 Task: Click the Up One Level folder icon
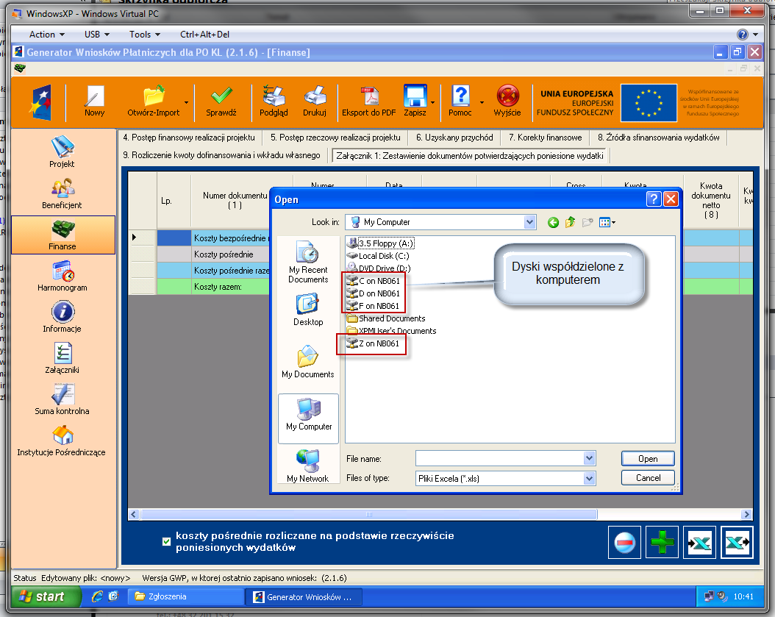coord(571,223)
